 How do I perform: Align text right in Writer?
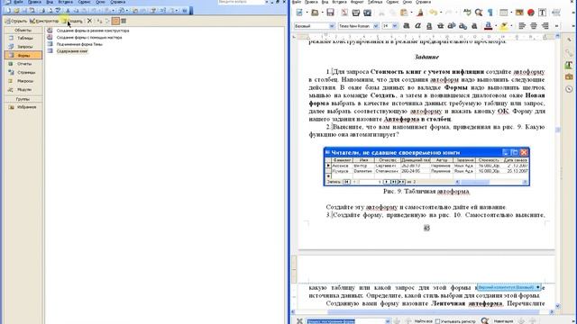[545, 26]
